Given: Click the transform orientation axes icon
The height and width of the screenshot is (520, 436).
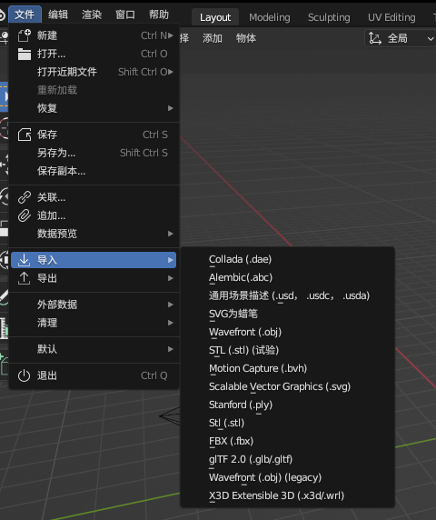Looking at the screenshot, I should click(375, 38).
